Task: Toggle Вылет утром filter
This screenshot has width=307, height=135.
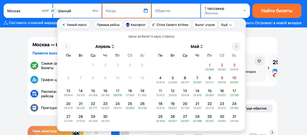Action: 205,25
